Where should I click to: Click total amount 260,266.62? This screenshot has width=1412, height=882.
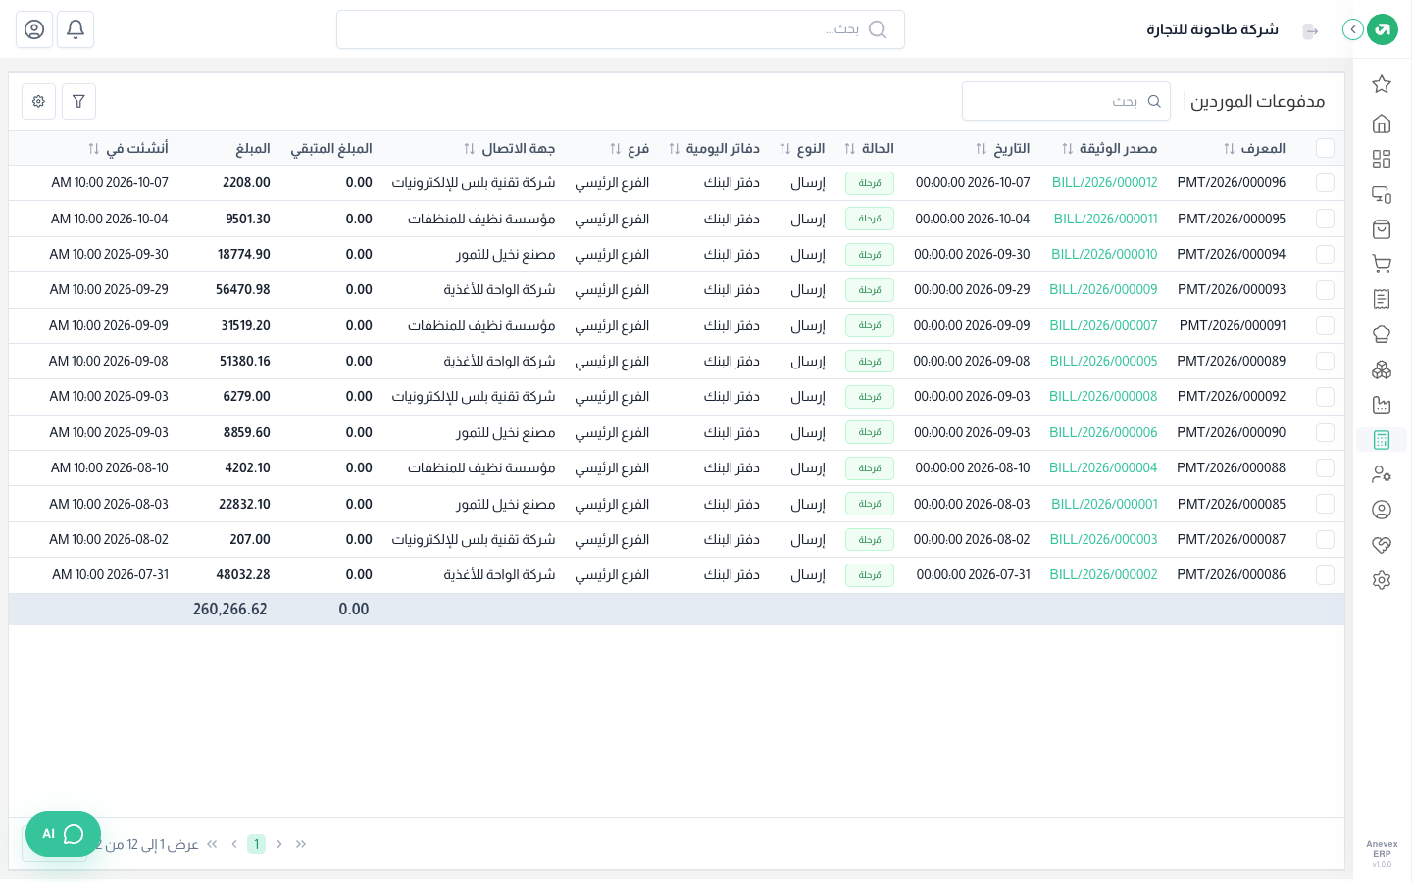click(230, 610)
